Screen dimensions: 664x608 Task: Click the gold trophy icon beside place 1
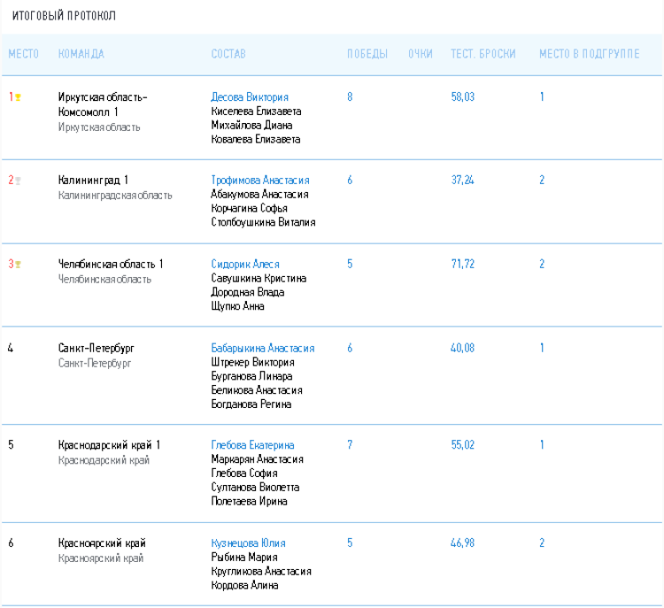(x=18, y=97)
